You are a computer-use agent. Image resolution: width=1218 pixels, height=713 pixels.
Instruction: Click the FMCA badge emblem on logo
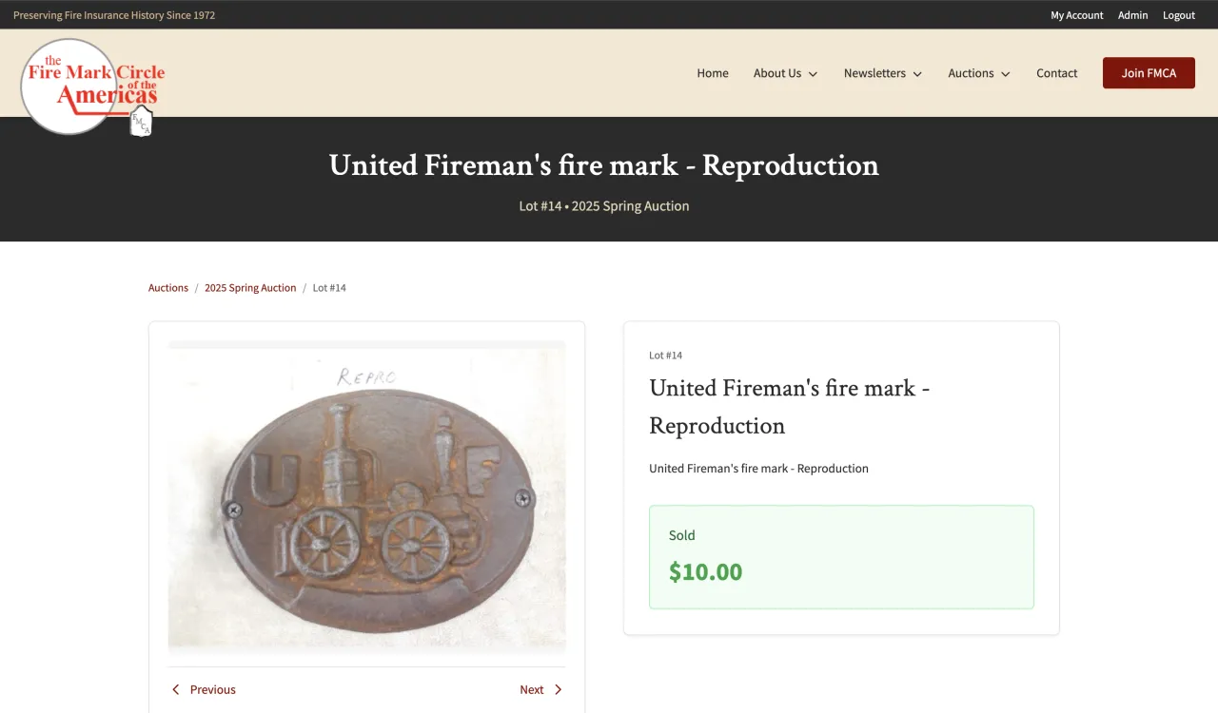coord(142,122)
